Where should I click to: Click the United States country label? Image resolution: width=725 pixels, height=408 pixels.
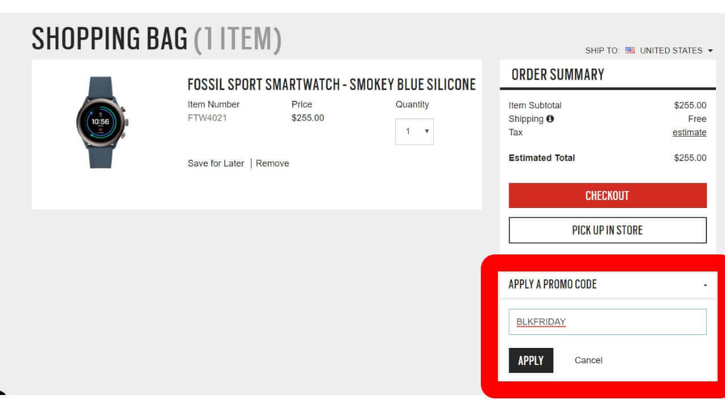pos(671,50)
